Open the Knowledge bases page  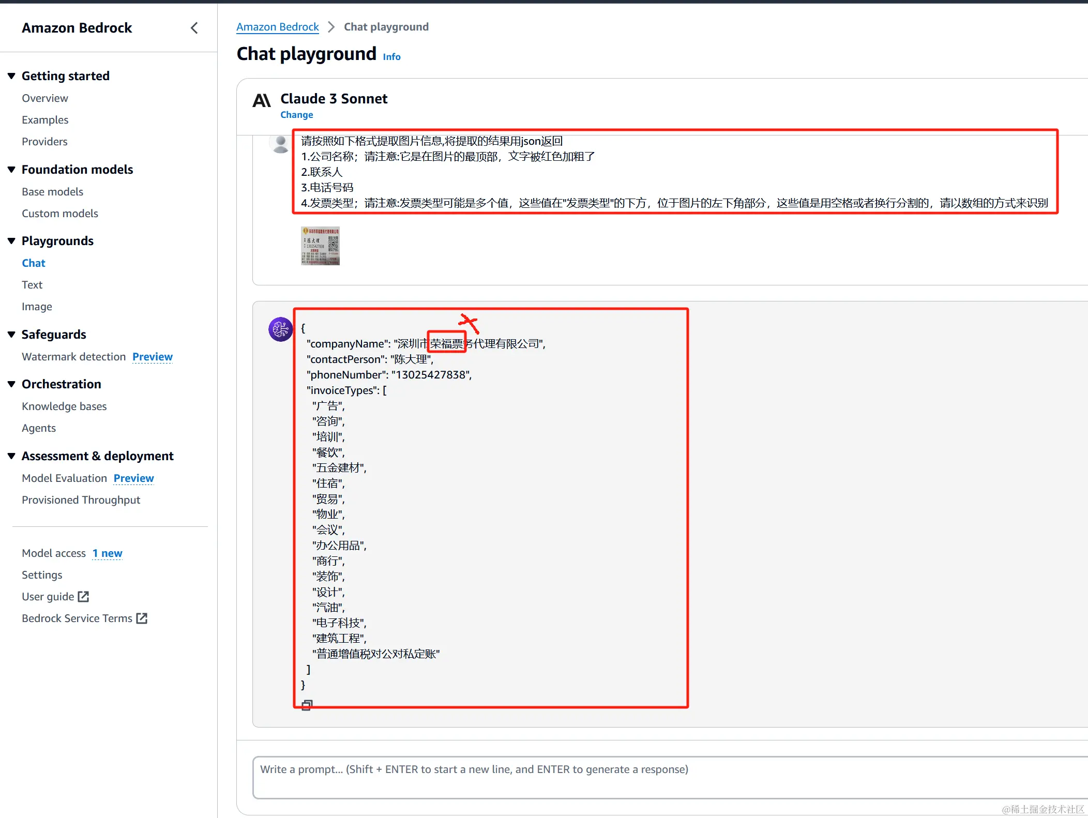[x=64, y=406]
